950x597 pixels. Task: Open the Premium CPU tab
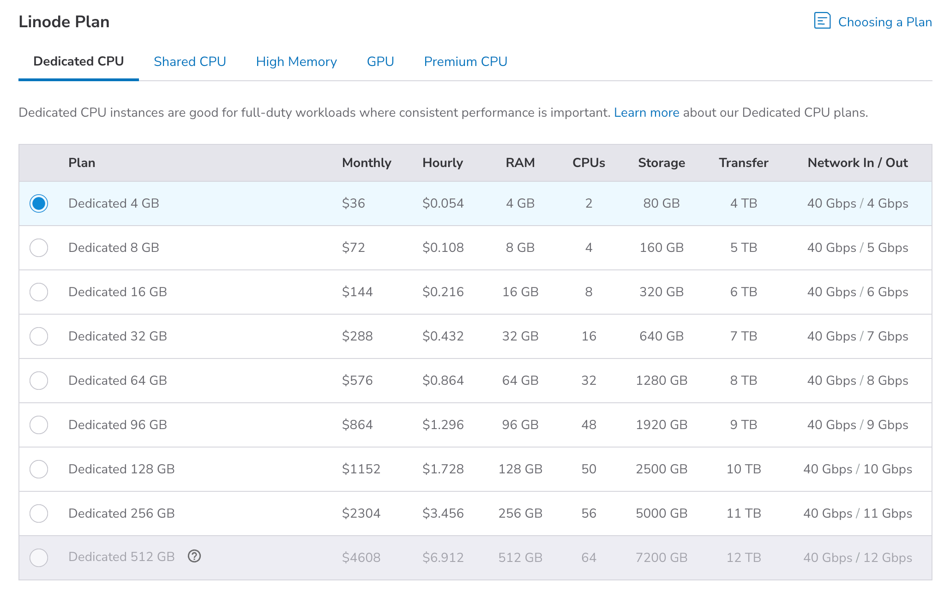465,61
